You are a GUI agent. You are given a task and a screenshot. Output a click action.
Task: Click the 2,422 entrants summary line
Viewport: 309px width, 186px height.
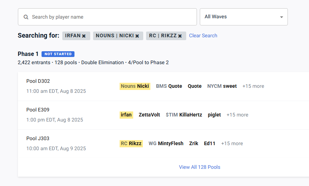point(93,62)
